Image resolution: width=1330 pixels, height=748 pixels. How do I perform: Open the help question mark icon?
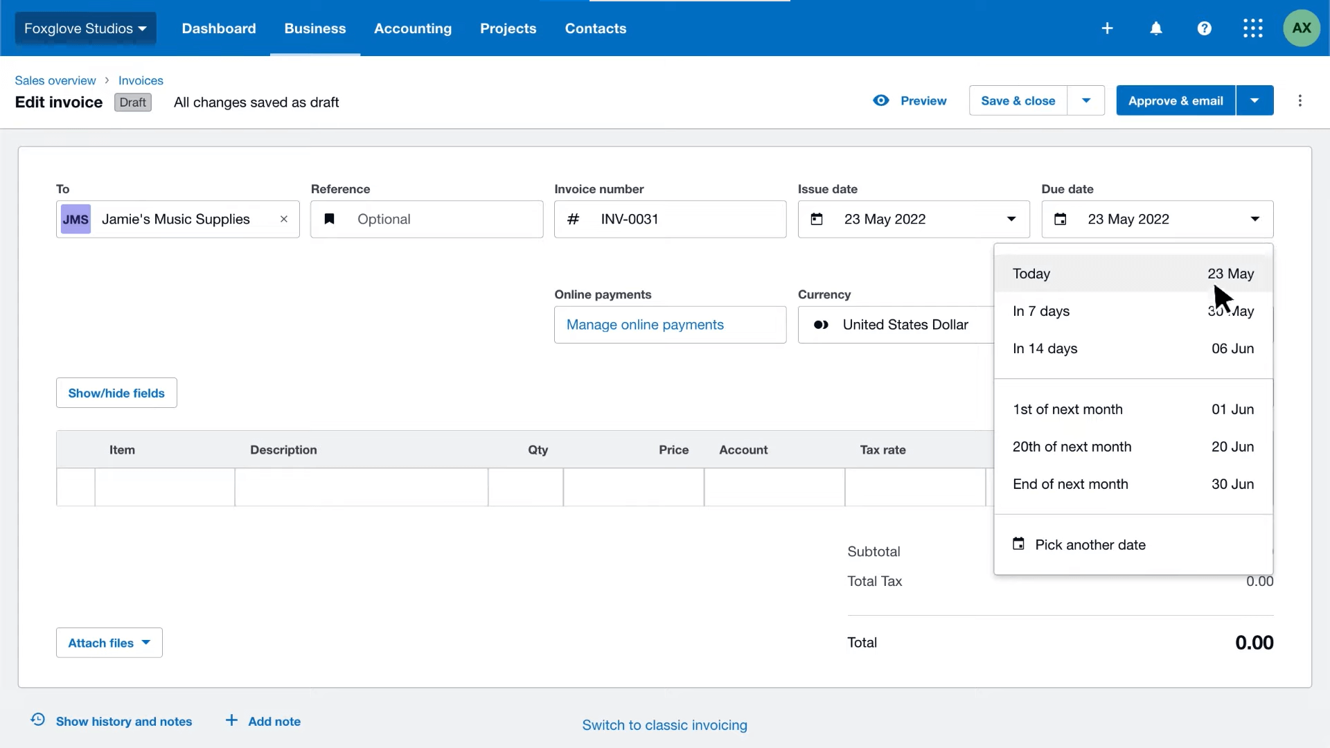click(1205, 28)
